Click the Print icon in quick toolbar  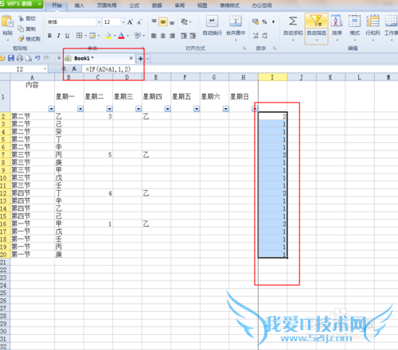[x=20, y=58]
